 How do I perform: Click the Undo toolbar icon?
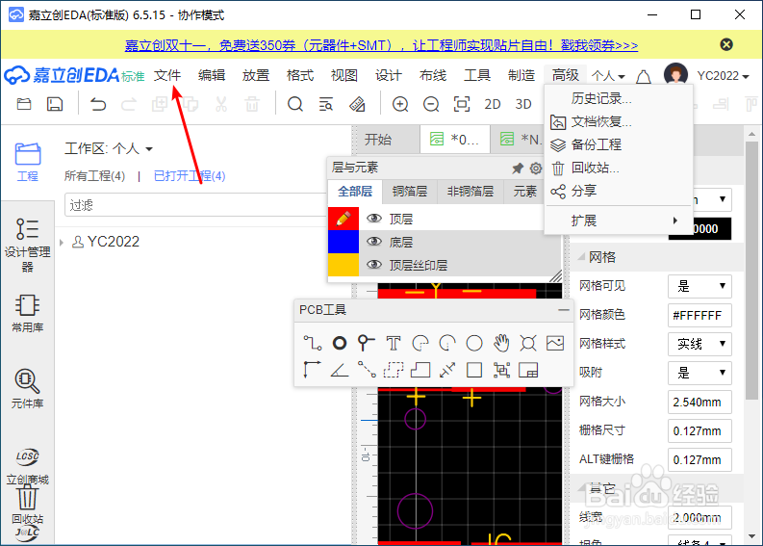click(x=98, y=104)
